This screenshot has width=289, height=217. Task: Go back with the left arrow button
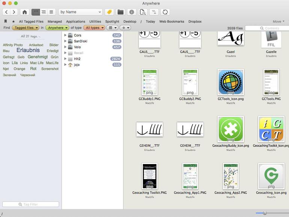click(x=6, y=12)
